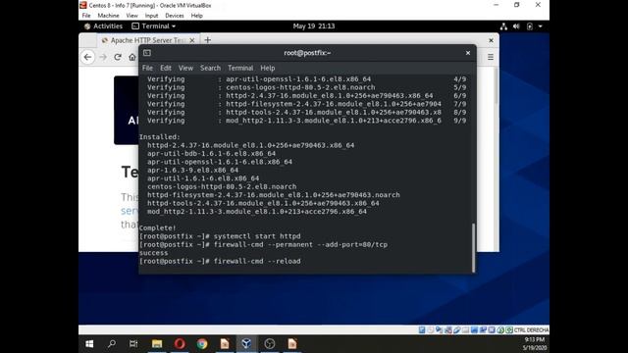Click the 'centos-logos-httpd-80.5-2.el8.noarch' installed line
628x353 pixels.
click(x=222, y=186)
